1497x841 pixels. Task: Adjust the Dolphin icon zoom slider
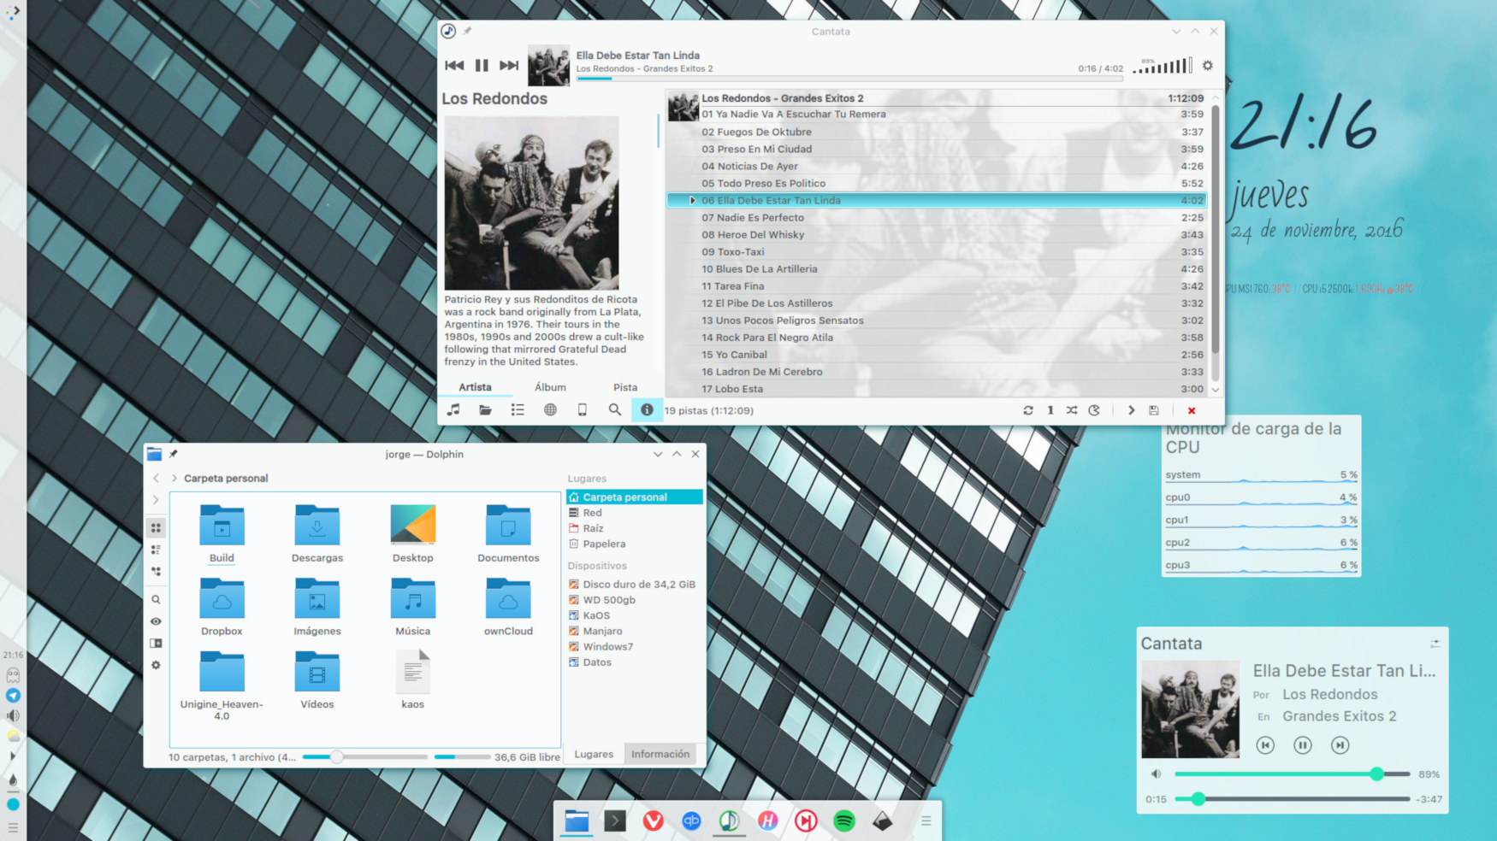365,756
